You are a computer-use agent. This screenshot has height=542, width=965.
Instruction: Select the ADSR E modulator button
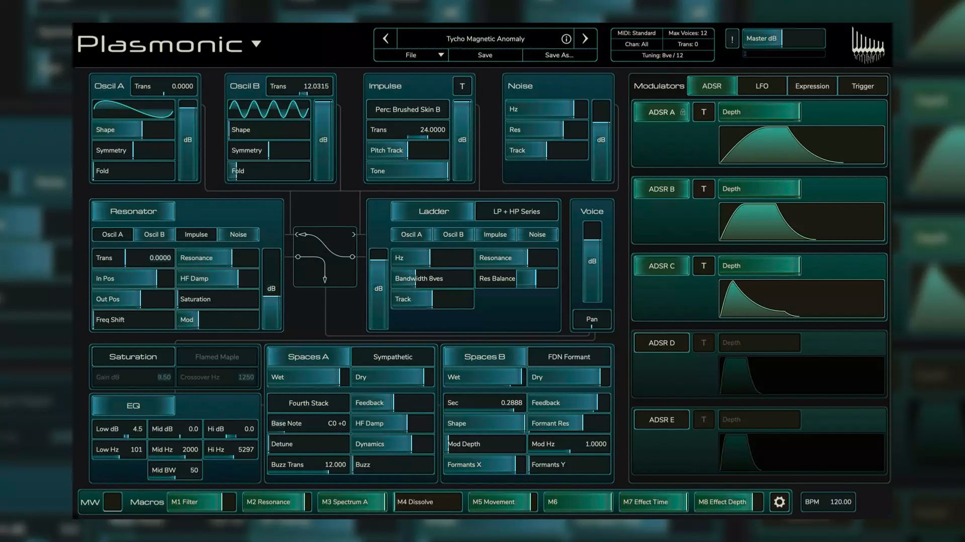661,420
